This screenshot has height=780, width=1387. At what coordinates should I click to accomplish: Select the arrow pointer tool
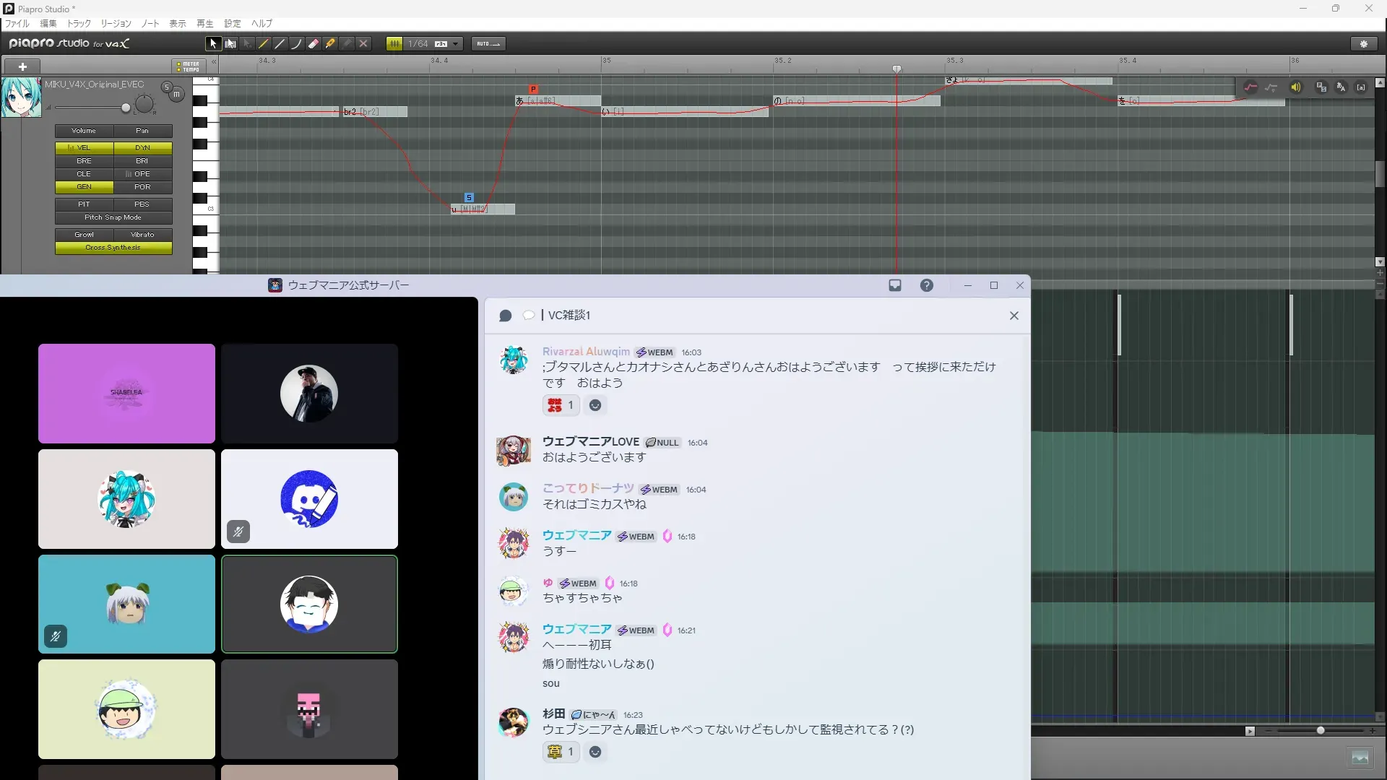point(212,44)
